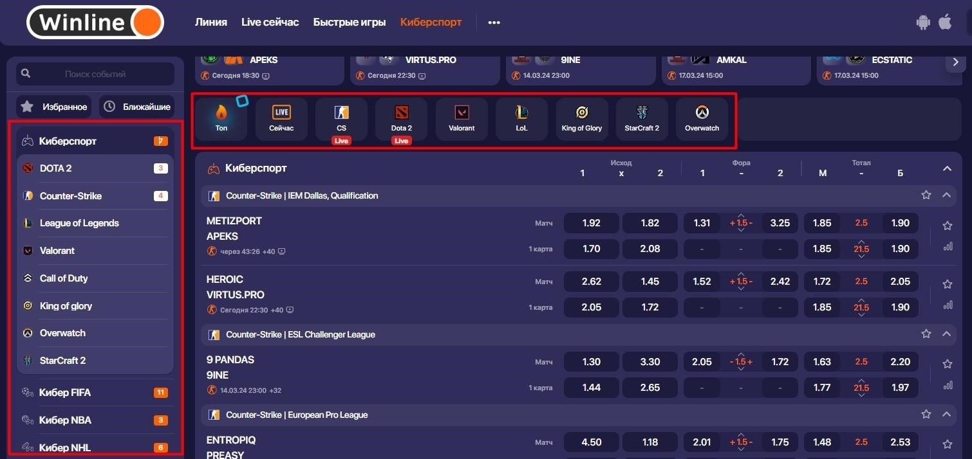Select total under 1.63 for 9 PANDAS
The width and height of the screenshot is (972, 459).
point(822,362)
